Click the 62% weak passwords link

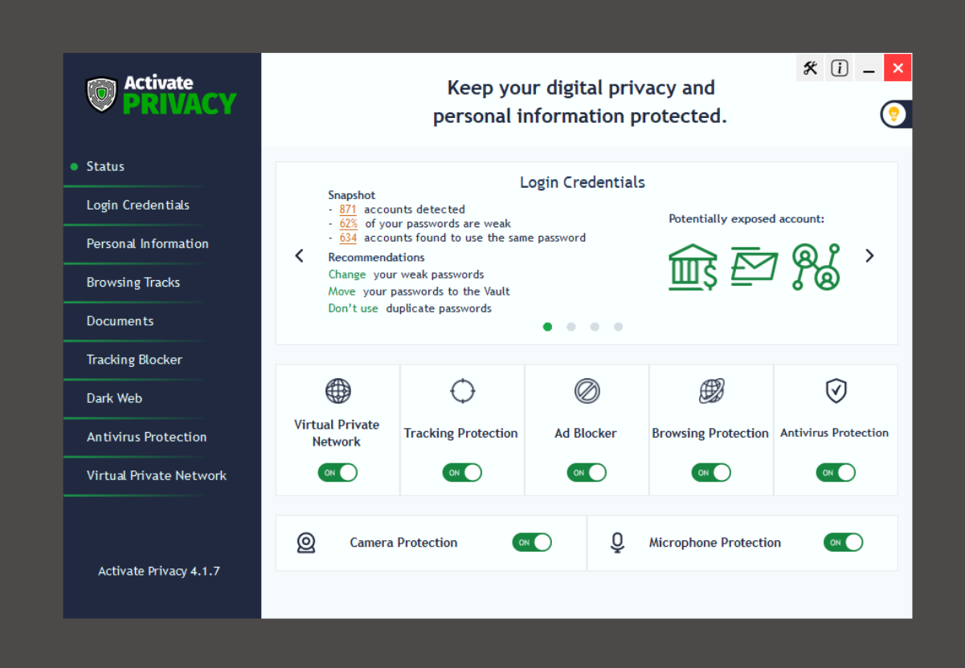click(x=348, y=224)
